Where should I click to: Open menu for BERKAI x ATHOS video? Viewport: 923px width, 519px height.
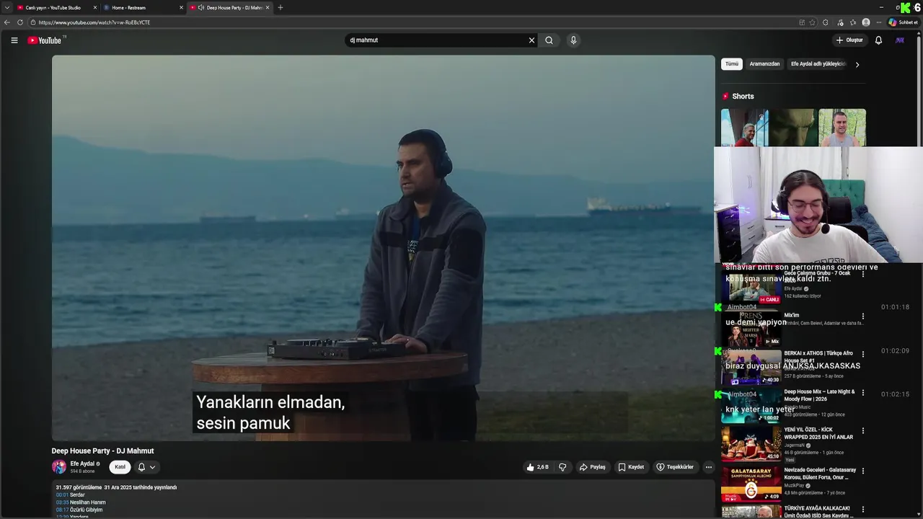coord(863,354)
